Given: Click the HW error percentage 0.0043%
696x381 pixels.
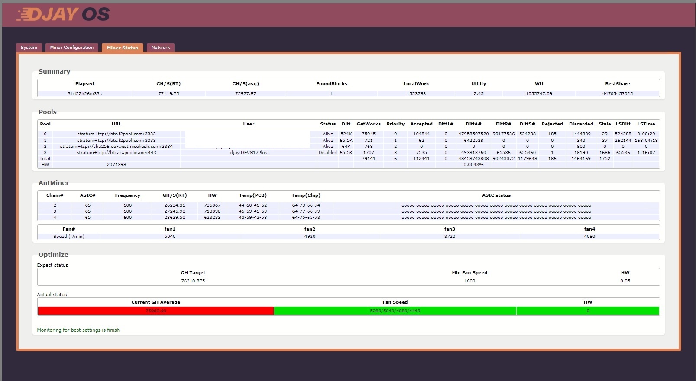Looking at the screenshot, I should click(473, 165).
